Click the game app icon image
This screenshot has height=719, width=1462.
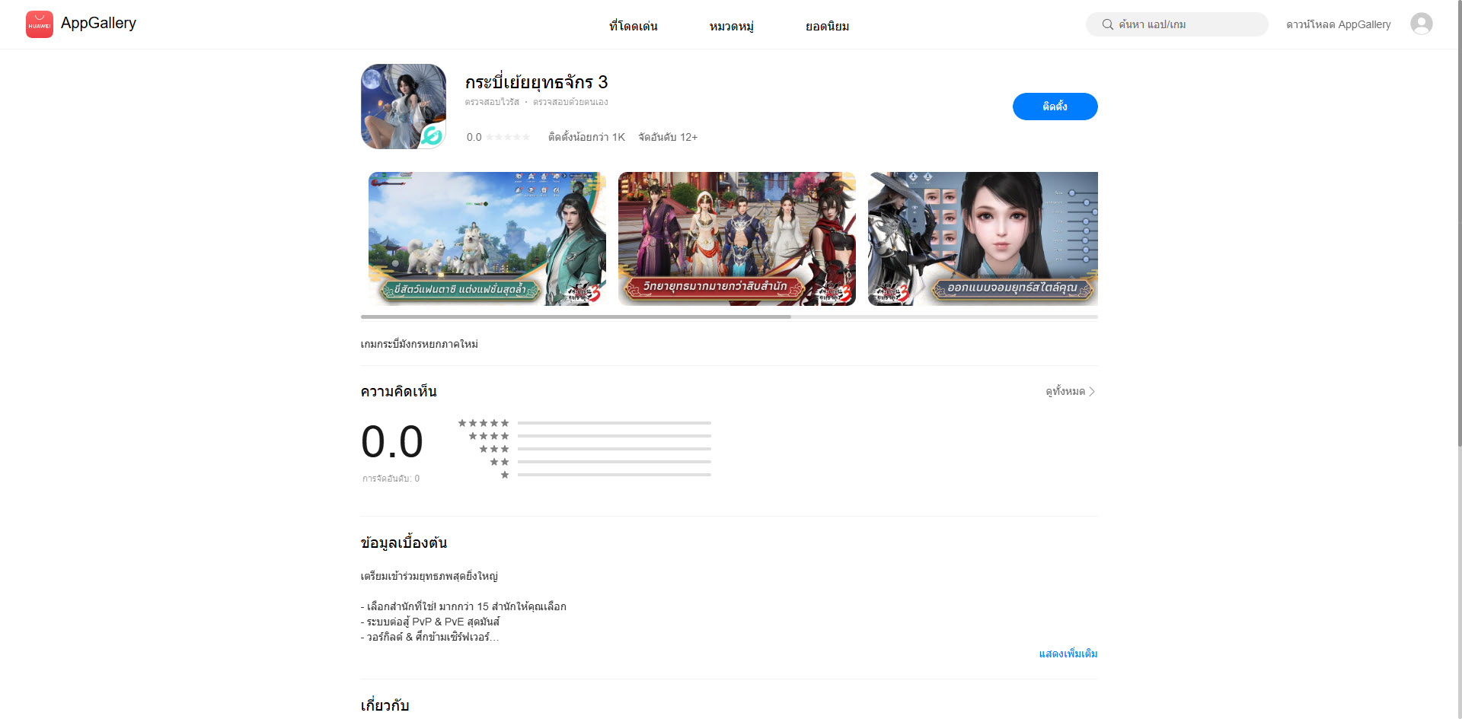point(404,107)
